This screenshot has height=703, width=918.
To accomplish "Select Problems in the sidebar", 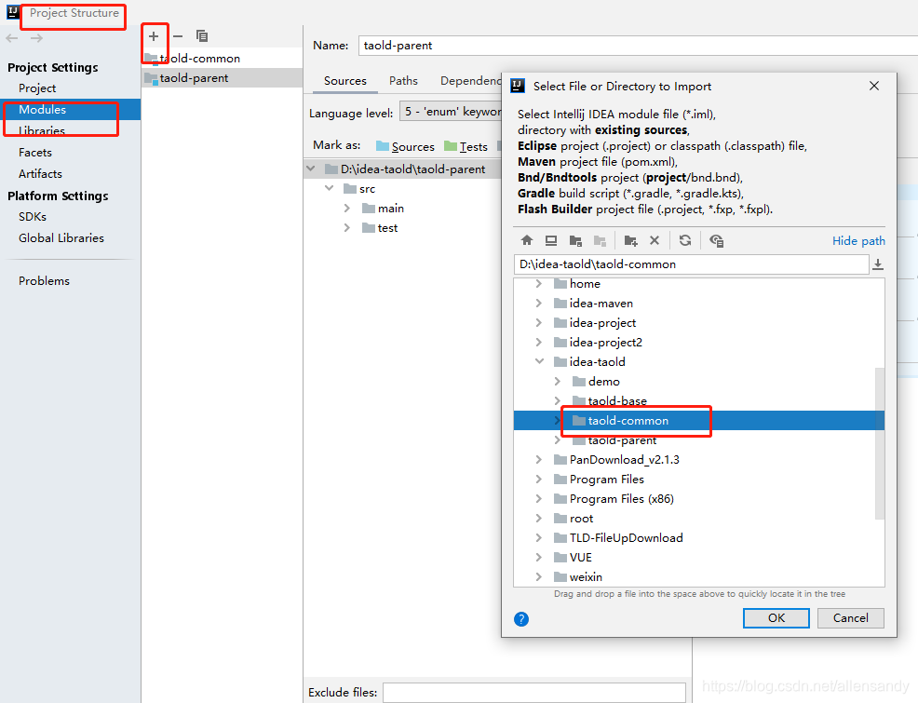I will tap(44, 281).
